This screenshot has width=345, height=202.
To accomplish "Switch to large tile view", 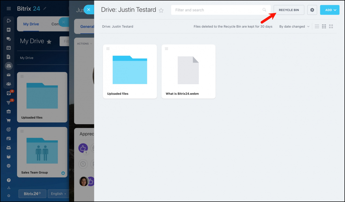I will tap(331, 26).
